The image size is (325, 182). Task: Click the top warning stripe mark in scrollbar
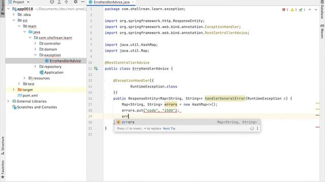pyautogui.click(x=317, y=103)
